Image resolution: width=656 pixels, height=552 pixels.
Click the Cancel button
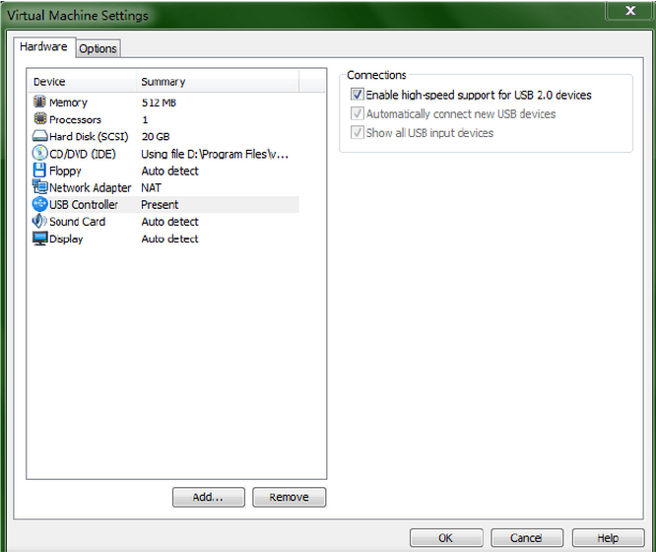tap(526, 538)
